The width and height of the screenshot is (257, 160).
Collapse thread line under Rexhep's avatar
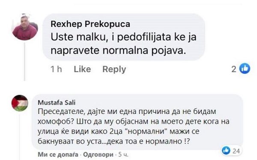coord(24,62)
